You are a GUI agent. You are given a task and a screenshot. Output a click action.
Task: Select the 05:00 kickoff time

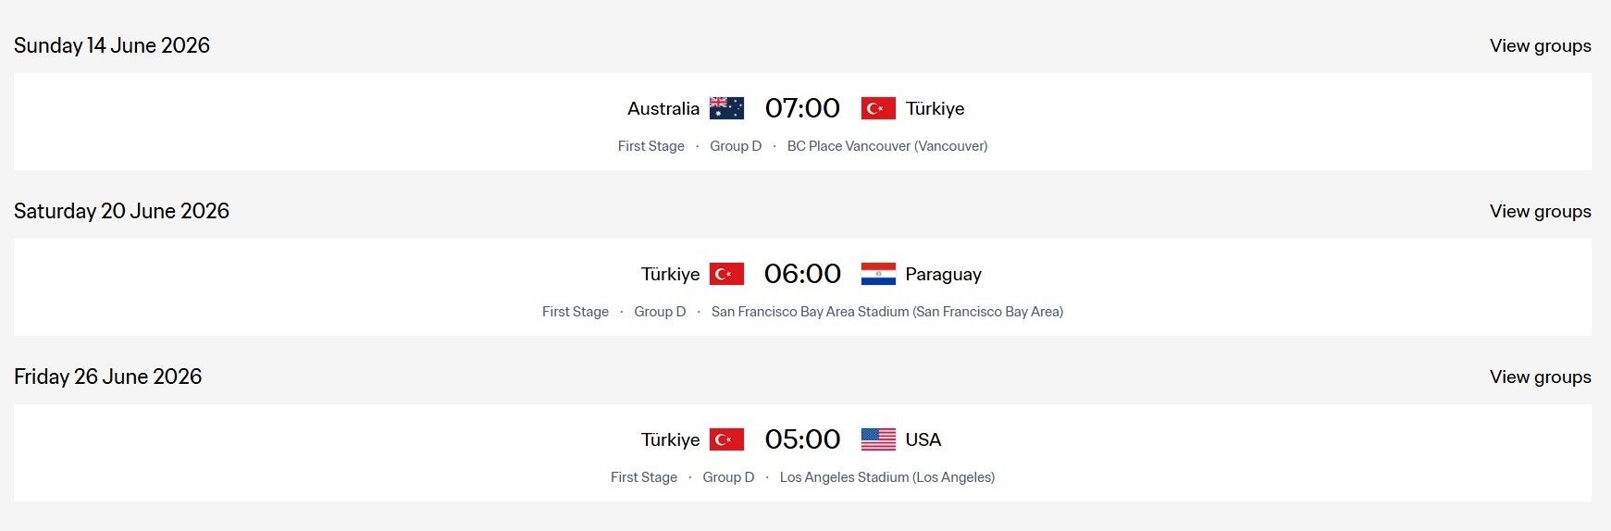[x=802, y=439]
